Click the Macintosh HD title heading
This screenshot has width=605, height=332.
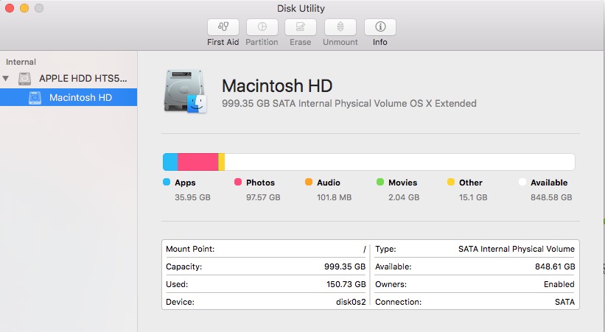point(277,85)
